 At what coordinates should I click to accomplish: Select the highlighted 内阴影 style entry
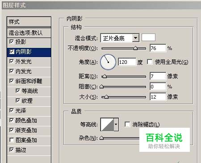tap(29, 52)
